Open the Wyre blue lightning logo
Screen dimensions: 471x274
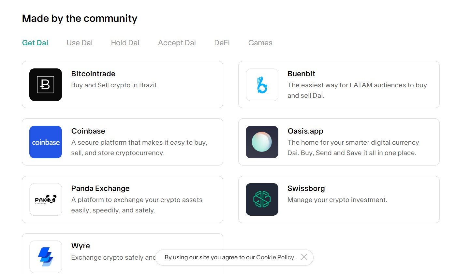click(46, 257)
